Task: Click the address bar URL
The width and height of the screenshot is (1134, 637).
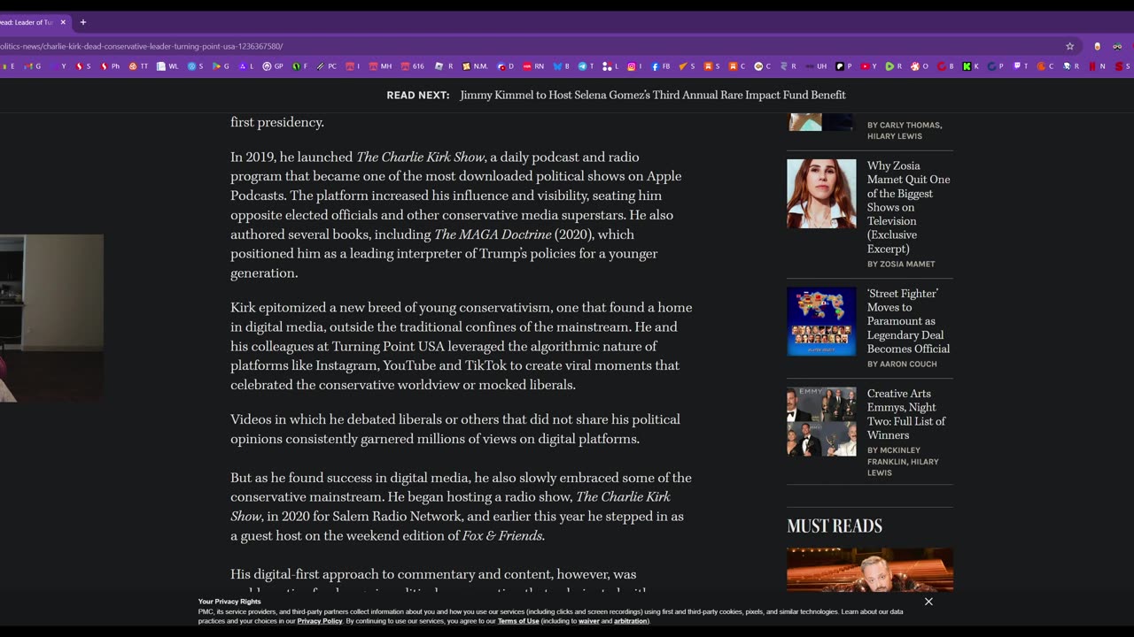Action: [142, 46]
